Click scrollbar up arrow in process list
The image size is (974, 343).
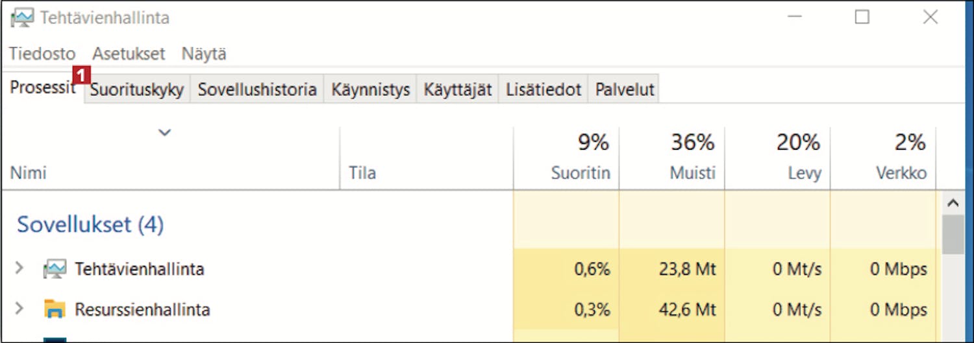pos(953,204)
